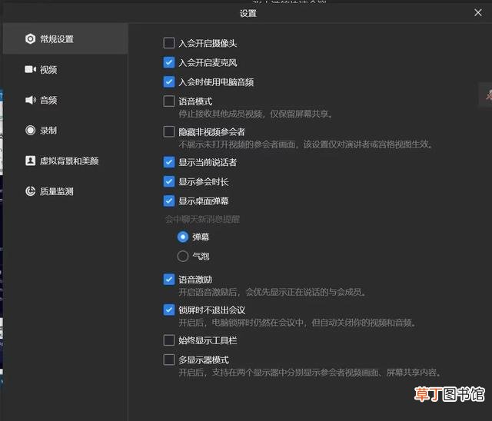Open the 常规设置 tab label

[56, 39]
